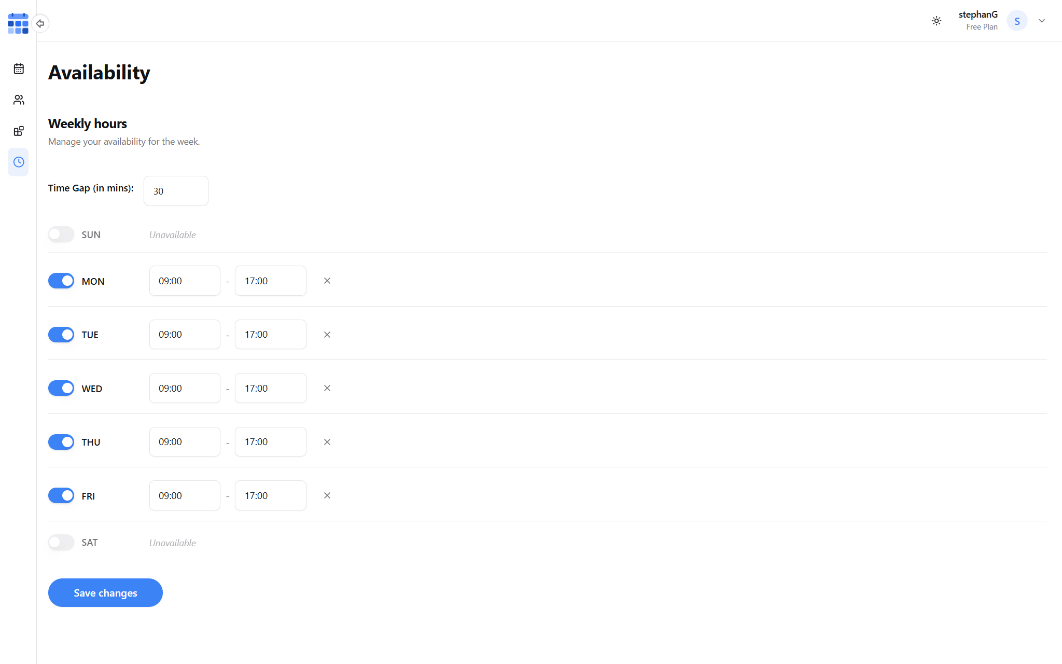Screen dimensions: 1062x664
Task: Expand the stephanG account dropdown chevron
Action: 1041,21
